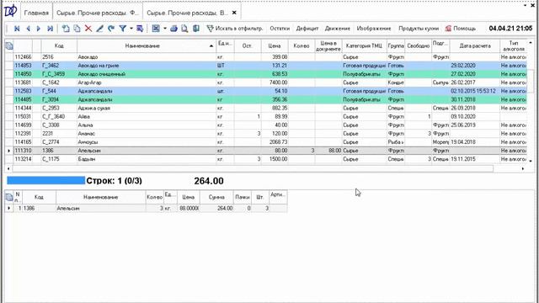Click the copy record icon

77,29
